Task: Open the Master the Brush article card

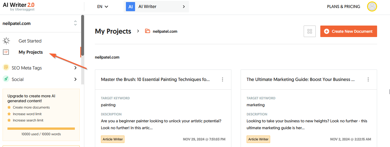Action: [x=155, y=80]
